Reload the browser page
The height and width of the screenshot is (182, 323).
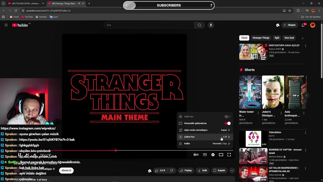(16, 11)
